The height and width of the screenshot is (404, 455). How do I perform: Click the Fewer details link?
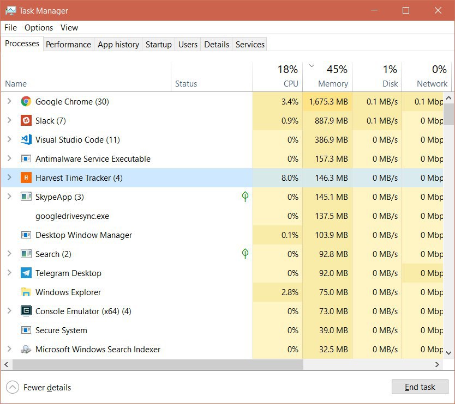tap(47, 388)
